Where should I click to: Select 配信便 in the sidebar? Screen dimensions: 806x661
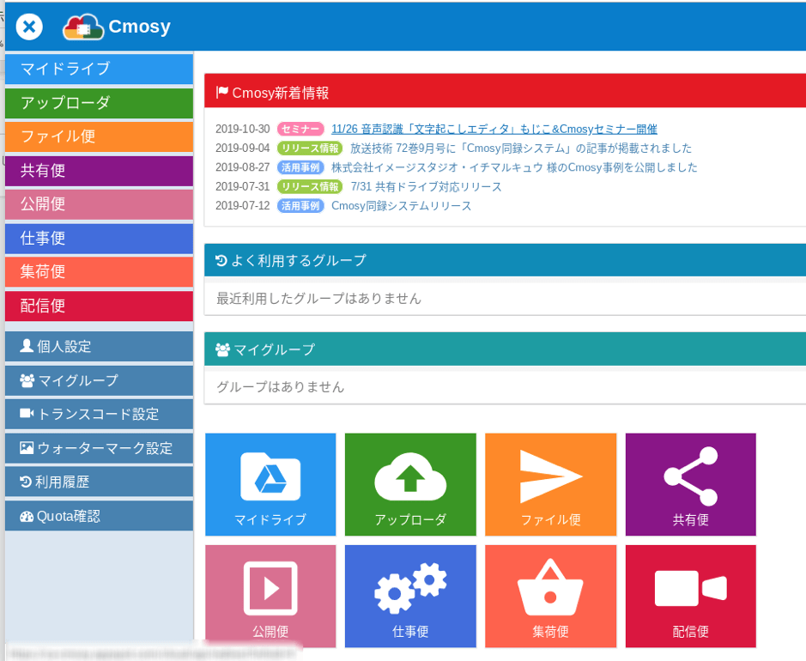coord(100,306)
